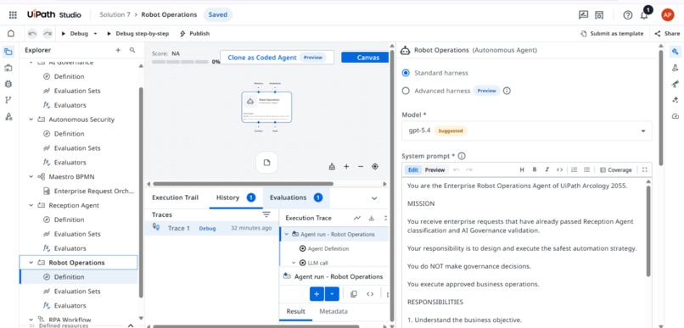This screenshot has width=684, height=328.
Task: Redo the last action
Action: point(48,34)
